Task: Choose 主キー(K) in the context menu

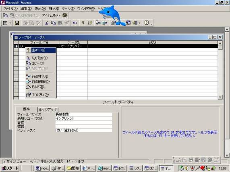Action: click(41, 50)
